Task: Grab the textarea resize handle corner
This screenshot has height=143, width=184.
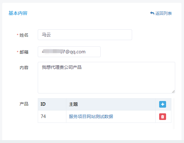Action: click(173, 92)
